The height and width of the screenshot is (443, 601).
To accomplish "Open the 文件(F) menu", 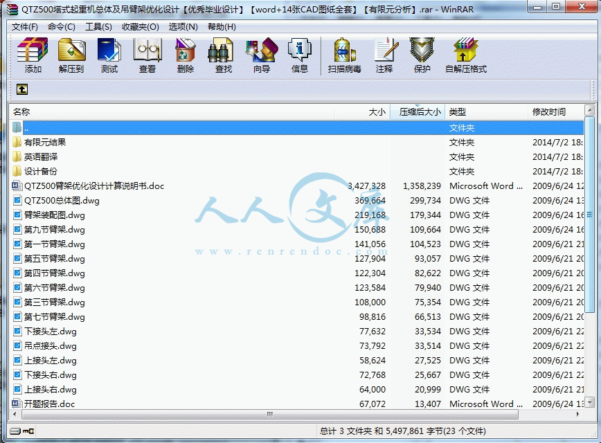I will [25, 27].
